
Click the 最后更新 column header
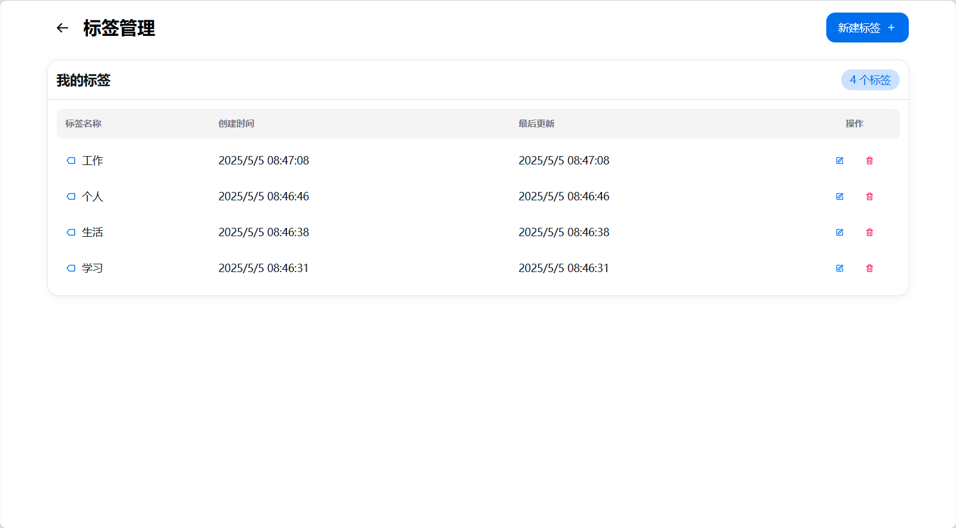click(536, 124)
